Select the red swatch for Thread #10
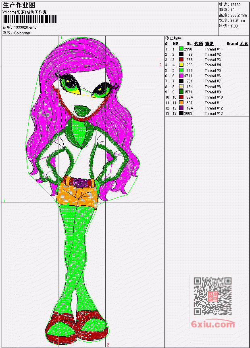This screenshot has width=250, height=348. (181, 97)
